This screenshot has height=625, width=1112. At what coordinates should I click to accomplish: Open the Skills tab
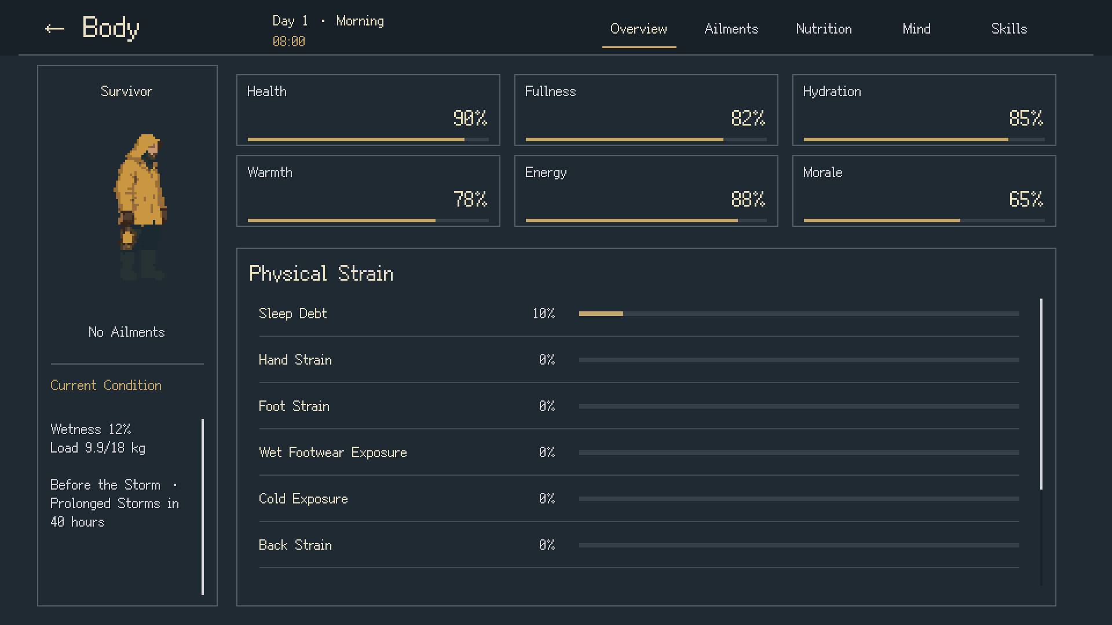coord(1009,29)
